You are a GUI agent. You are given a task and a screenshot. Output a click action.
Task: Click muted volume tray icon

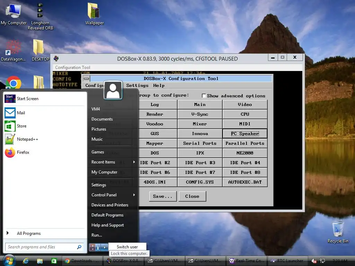pyautogui.click(x=314, y=261)
